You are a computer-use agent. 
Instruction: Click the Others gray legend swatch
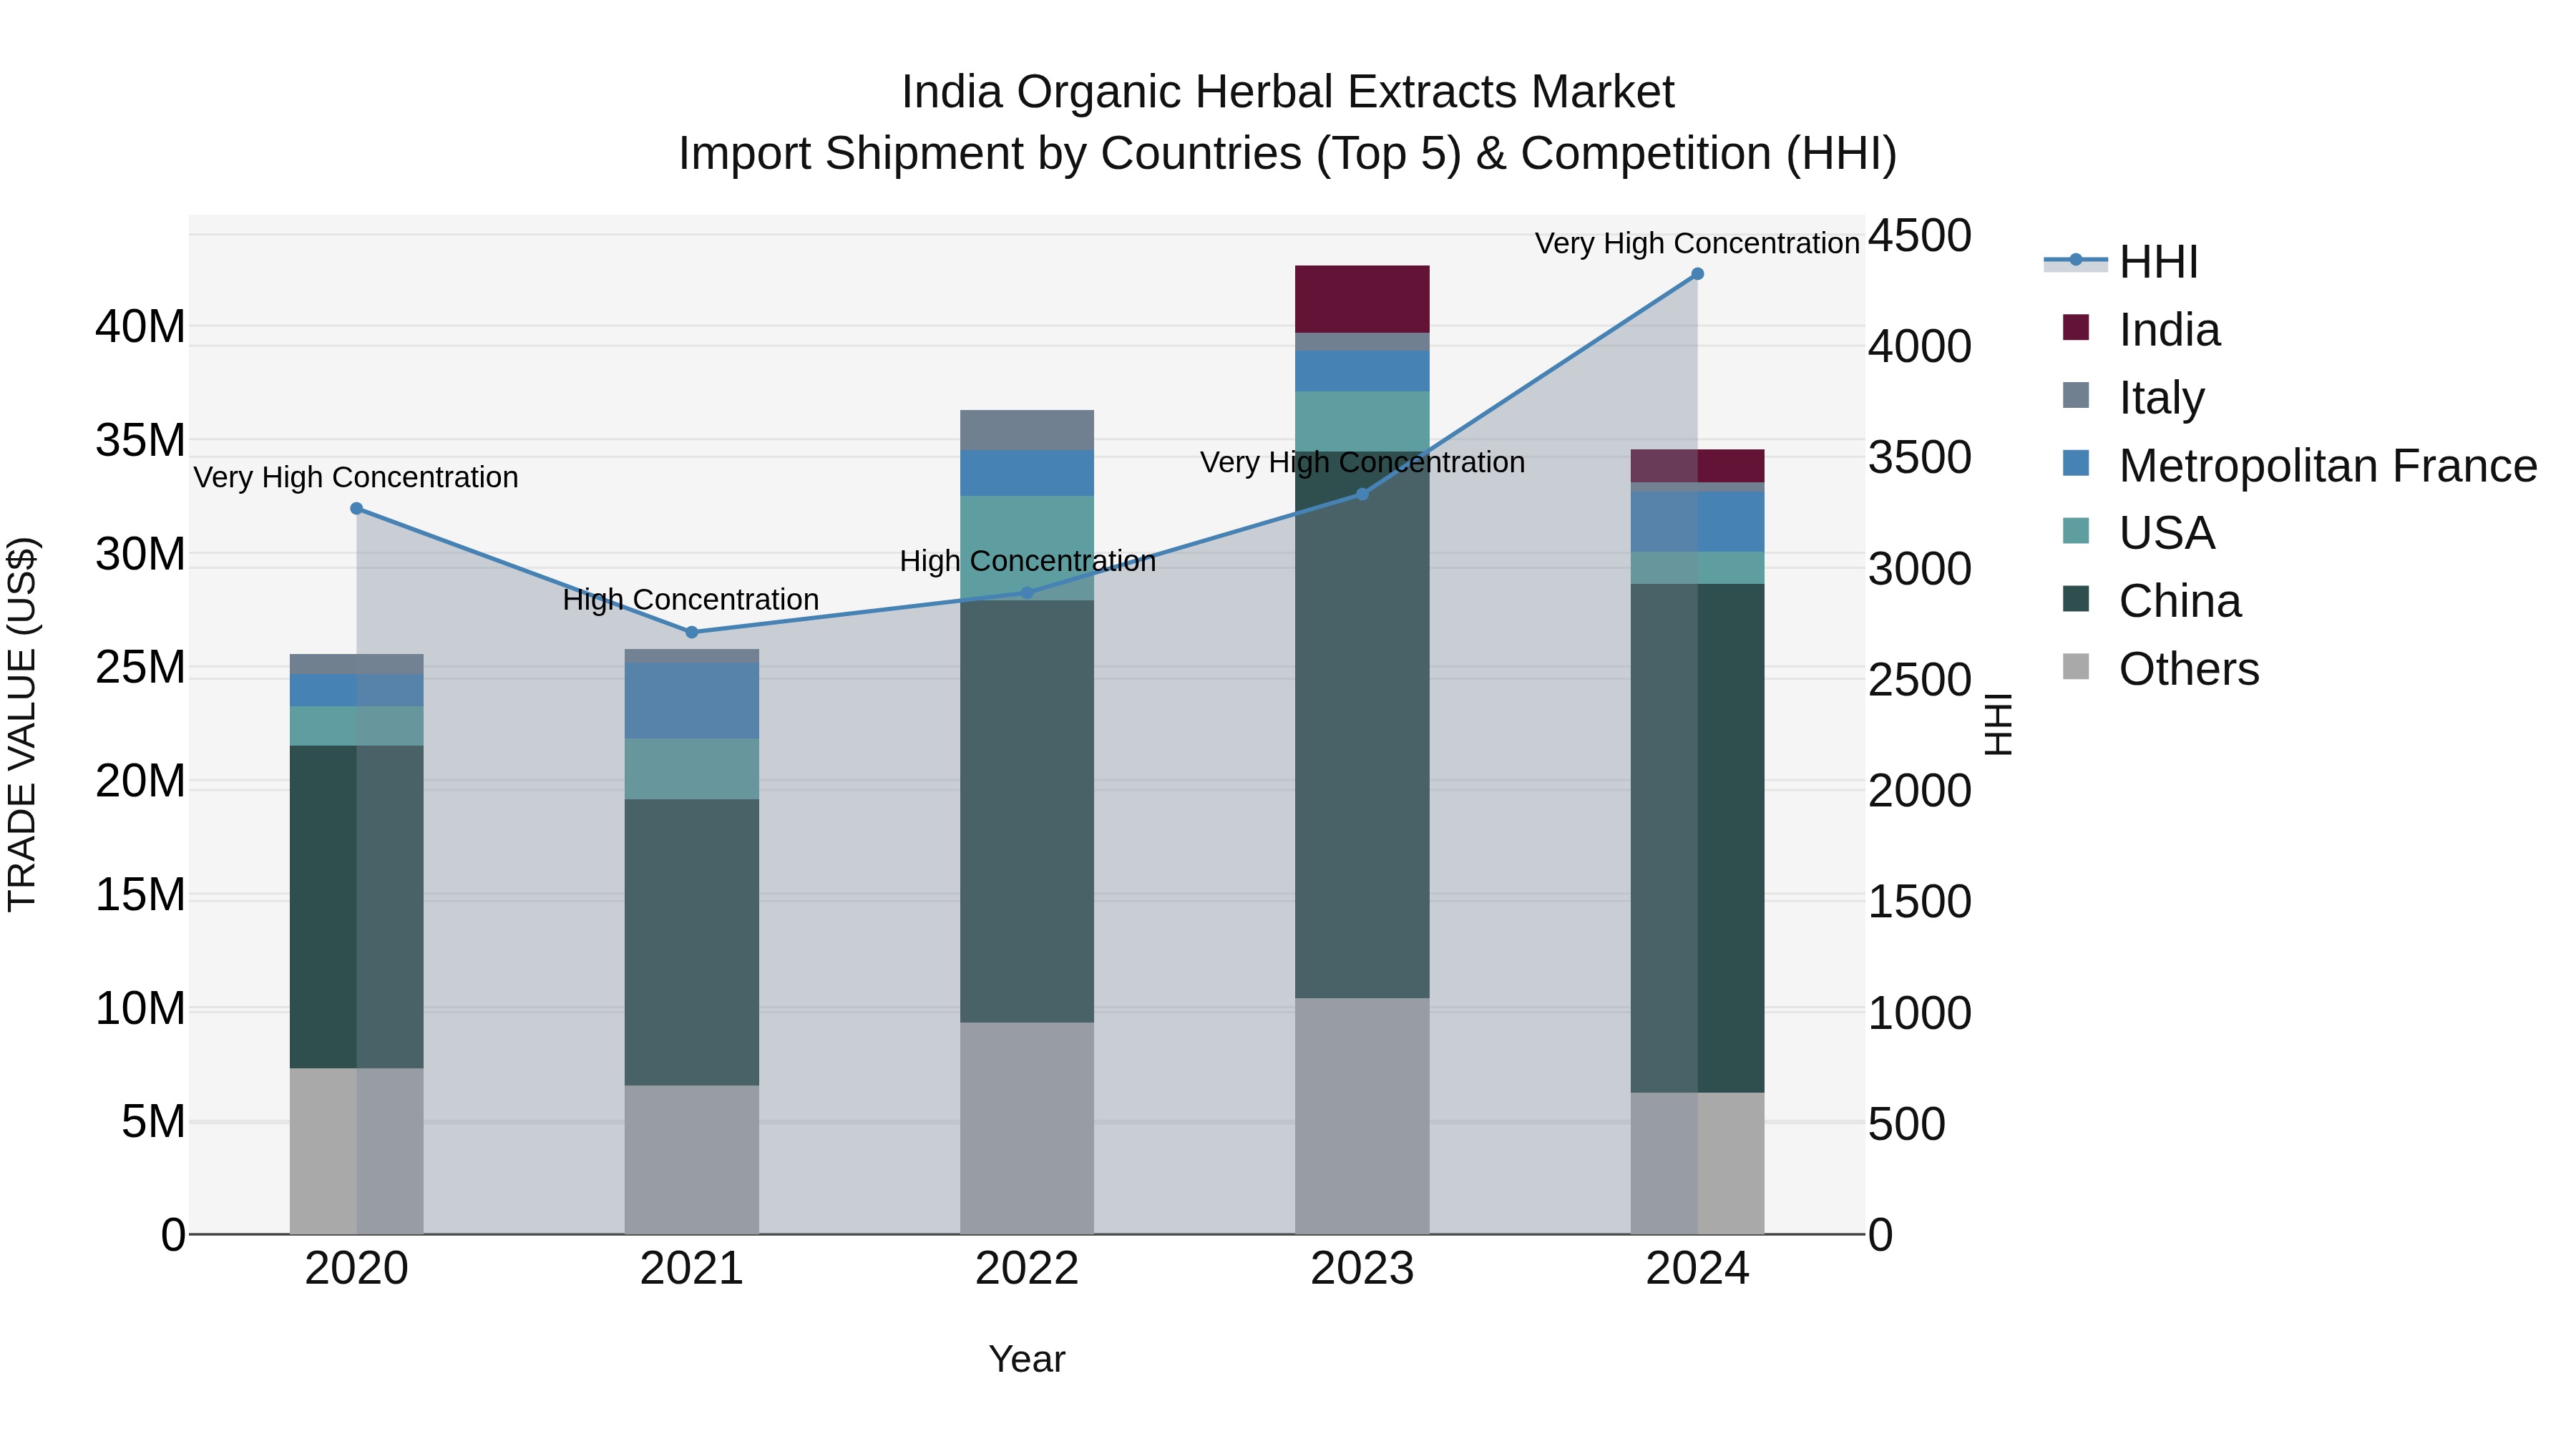click(2076, 666)
